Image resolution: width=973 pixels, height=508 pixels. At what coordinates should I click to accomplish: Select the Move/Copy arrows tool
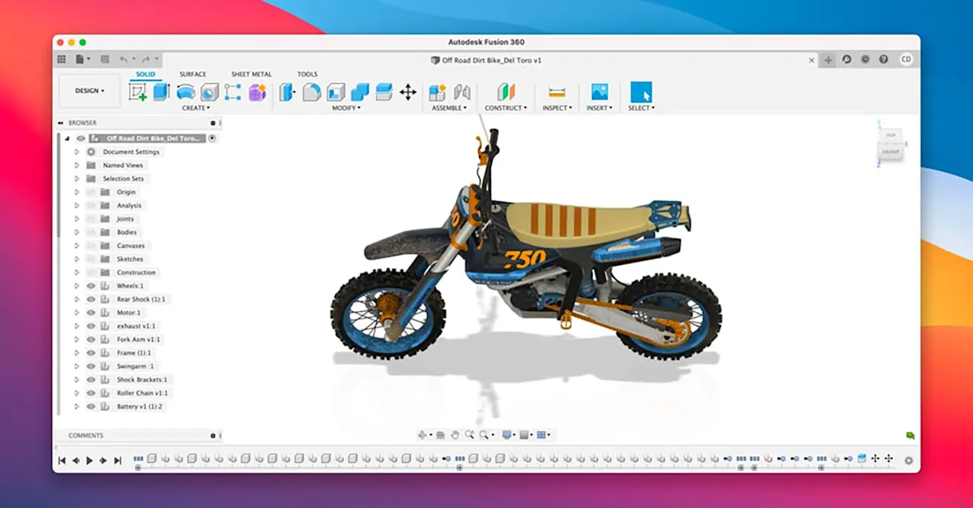click(x=408, y=92)
